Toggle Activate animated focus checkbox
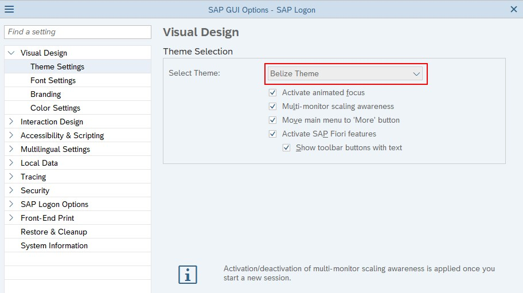Screen dimensions: 523x293 click(272, 93)
